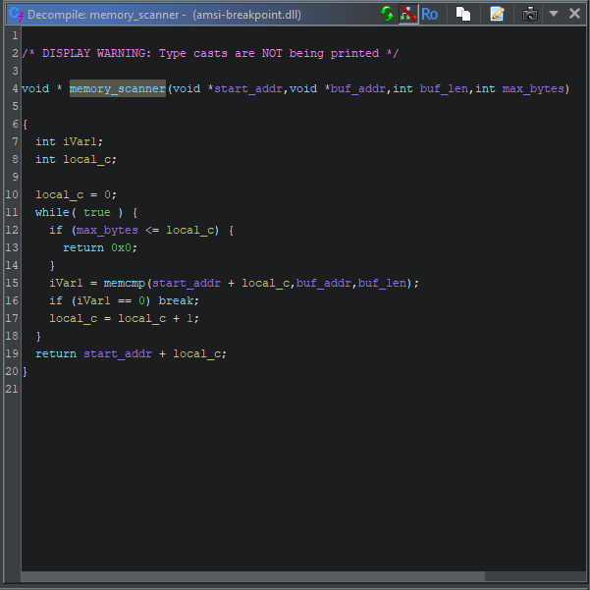Click the 'break' keyword on line 16
The height and width of the screenshot is (590, 590).
[176, 301]
